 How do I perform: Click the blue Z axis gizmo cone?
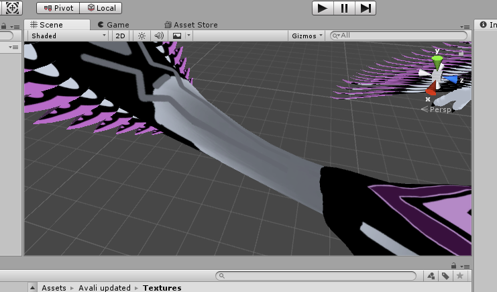click(450, 79)
